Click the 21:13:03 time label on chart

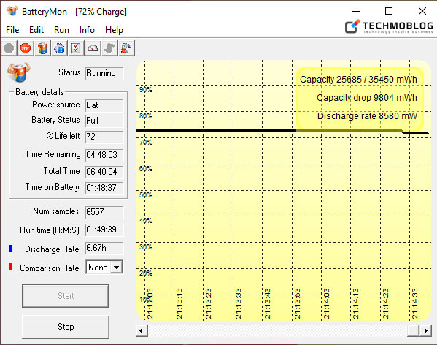pos(150,303)
